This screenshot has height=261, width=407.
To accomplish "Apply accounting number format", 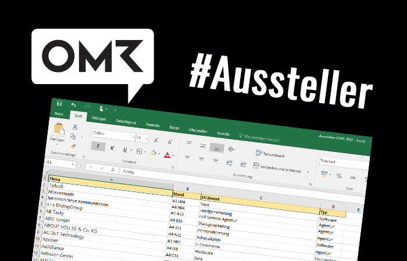I will (324, 174).
